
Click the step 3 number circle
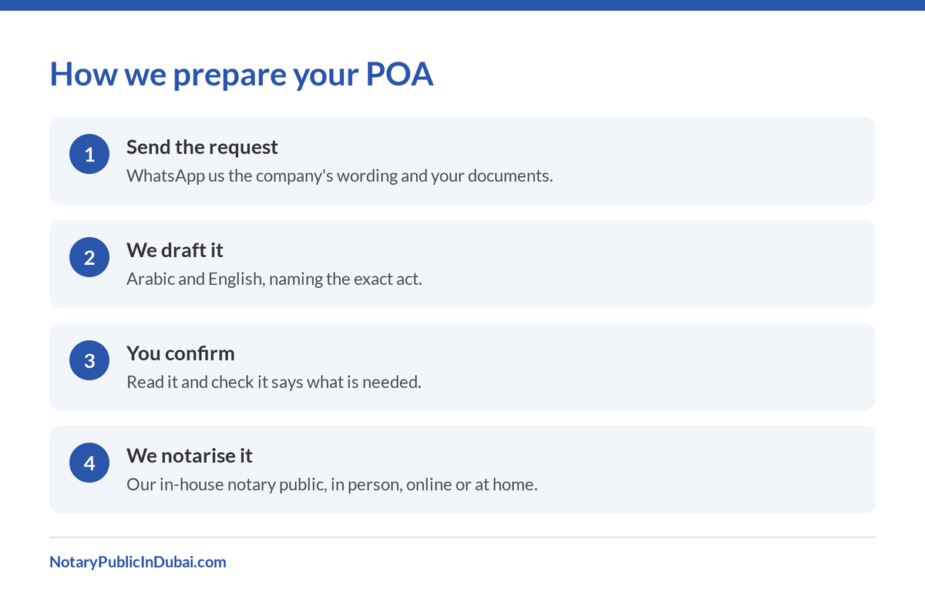tap(89, 360)
